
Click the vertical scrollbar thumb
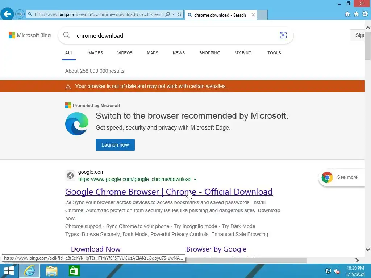pos(368,46)
